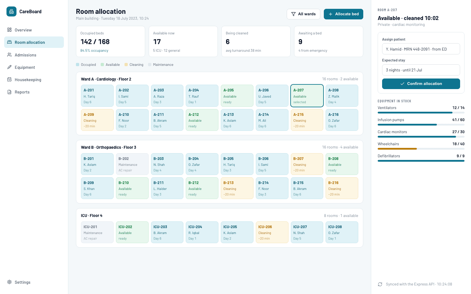Click the filter funnel icon on All wards
Image resolution: width=471 pixels, height=294 pixels.
(293, 14)
